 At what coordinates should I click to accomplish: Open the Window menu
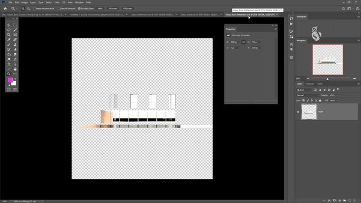click(x=79, y=2)
